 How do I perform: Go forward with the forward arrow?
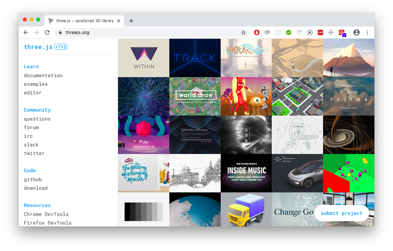tap(36, 32)
